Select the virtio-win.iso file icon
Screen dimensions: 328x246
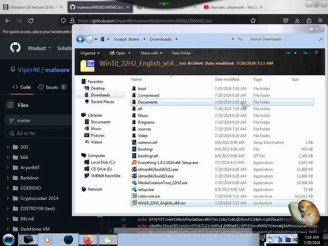(x=134, y=196)
